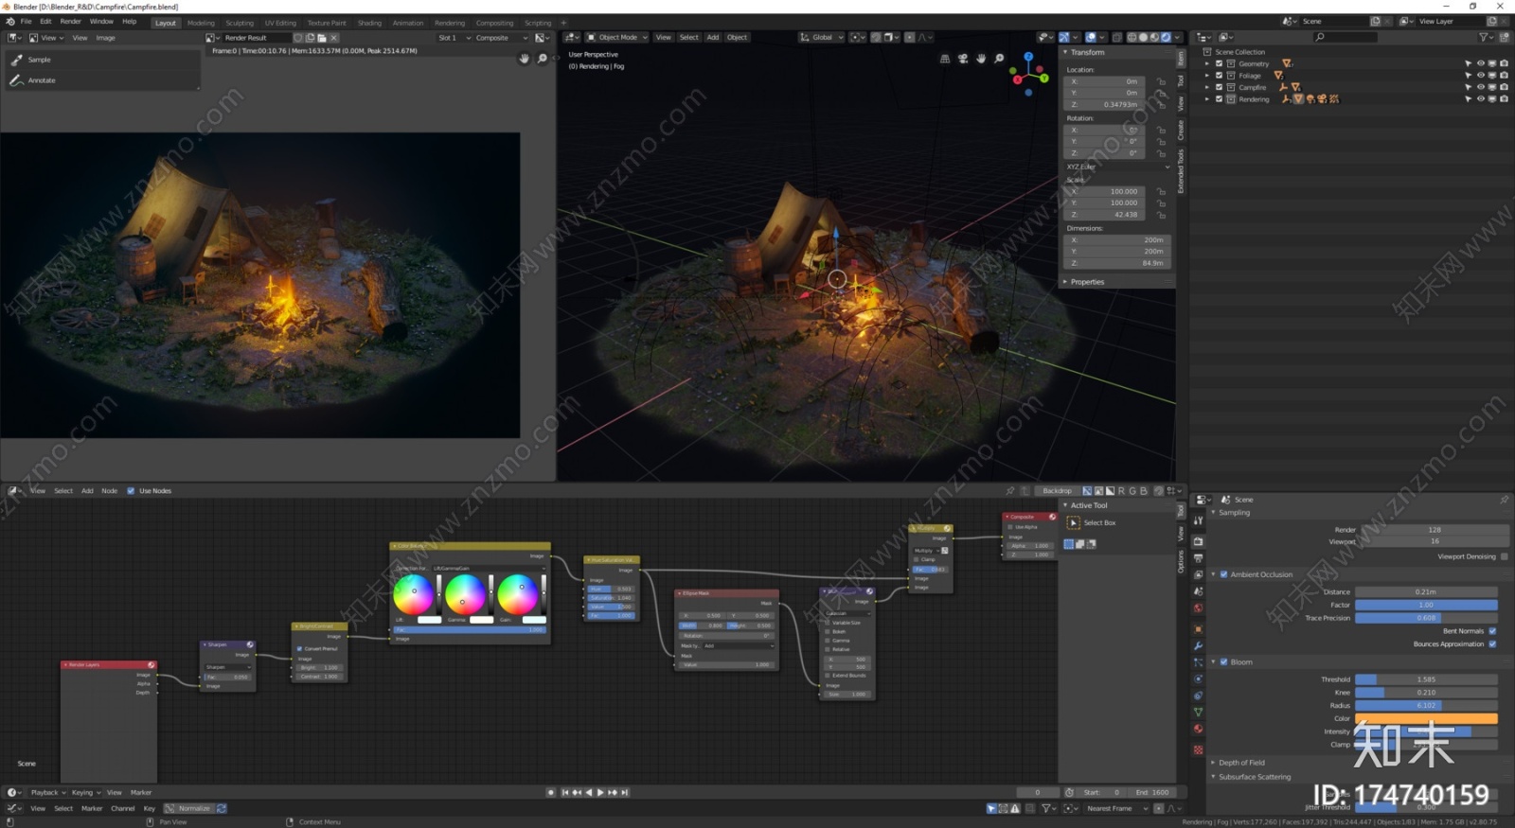The width and height of the screenshot is (1515, 828).
Task: Expand the Depth of Field panel
Action: pos(1213,763)
